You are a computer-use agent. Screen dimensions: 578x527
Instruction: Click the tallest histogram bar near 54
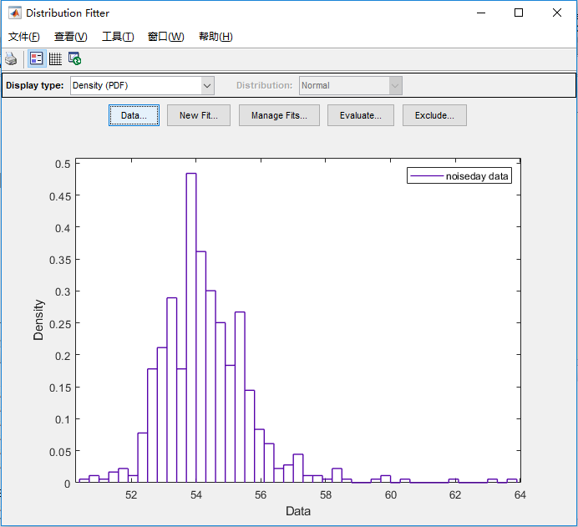(191, 327)
